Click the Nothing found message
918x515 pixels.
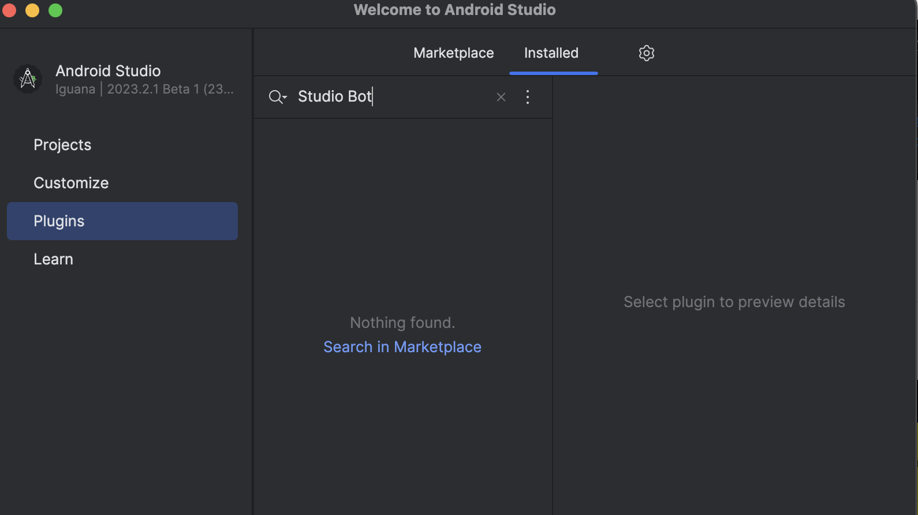pyautogui.click(x=402, y=323)
